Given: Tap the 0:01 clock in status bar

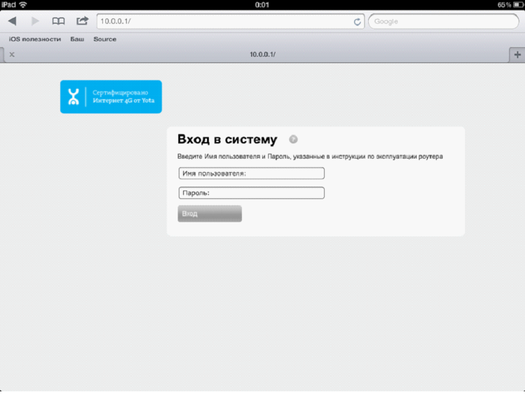Looking at the screenshot, I should [262, 5].
